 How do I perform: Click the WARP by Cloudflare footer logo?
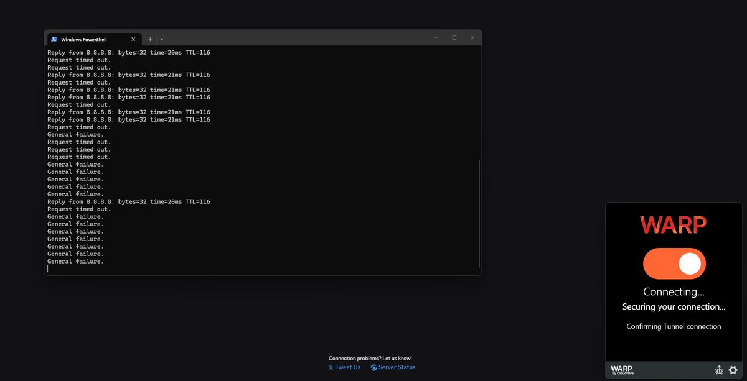pos(622,370)
